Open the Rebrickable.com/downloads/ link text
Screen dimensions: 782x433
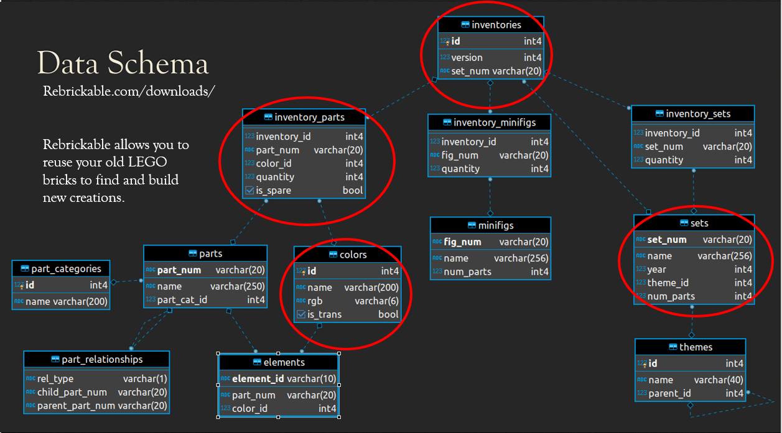click(x=129, y=91)
